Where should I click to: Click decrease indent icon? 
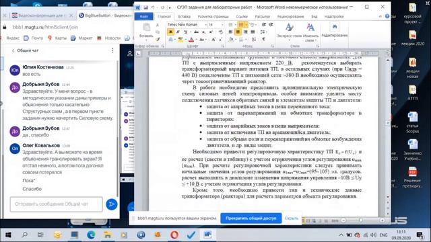263,25
